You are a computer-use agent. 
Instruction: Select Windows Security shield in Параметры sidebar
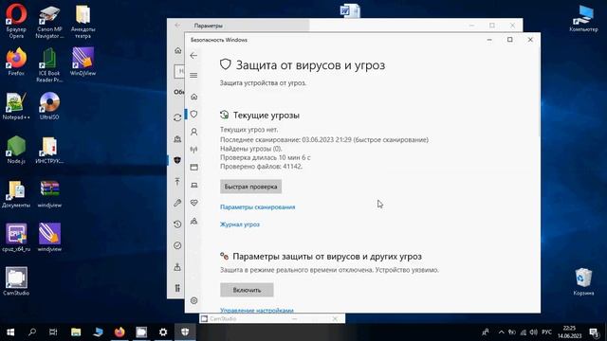177,160
